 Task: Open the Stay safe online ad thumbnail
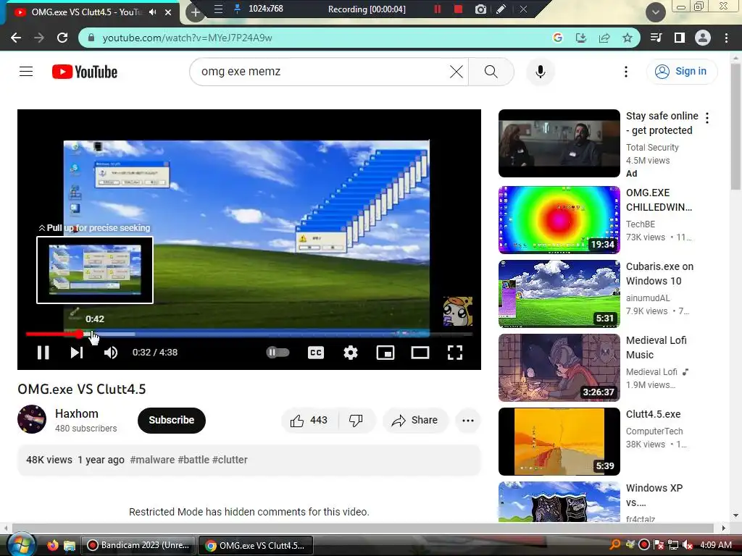pyautogui.click(x=559, y=143)
